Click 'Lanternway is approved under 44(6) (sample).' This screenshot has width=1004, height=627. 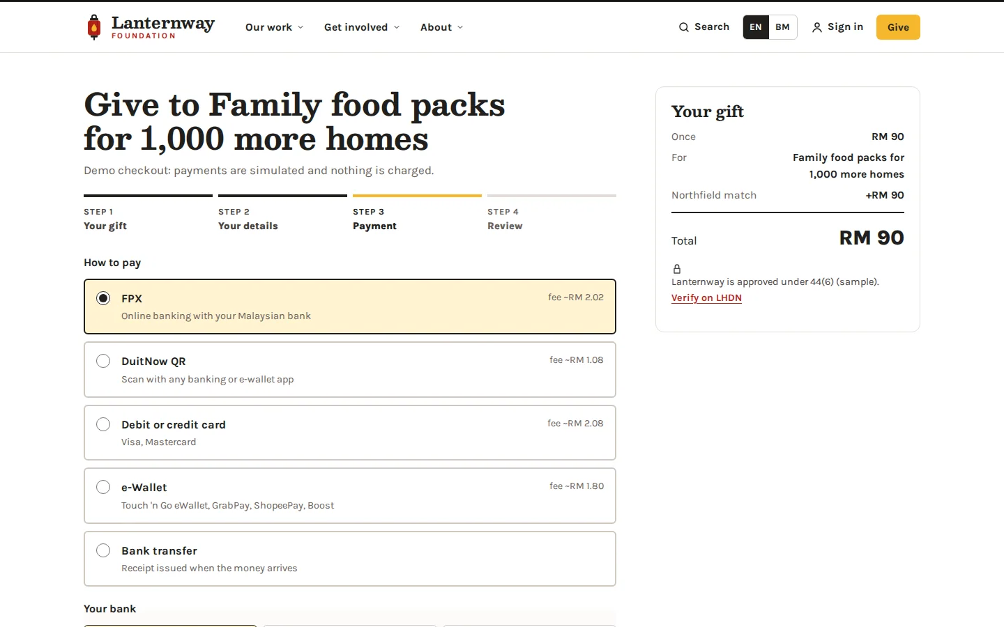click(775, 282)
